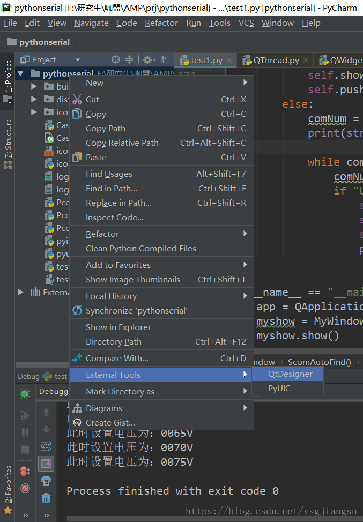The width and height of the screenshot is (363, 522).
Task: Rerun debug with the green bug icon
Action: 25,394
